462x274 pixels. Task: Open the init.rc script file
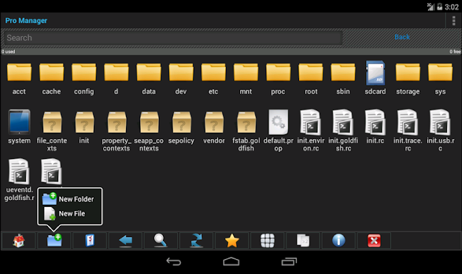point(375,127)
